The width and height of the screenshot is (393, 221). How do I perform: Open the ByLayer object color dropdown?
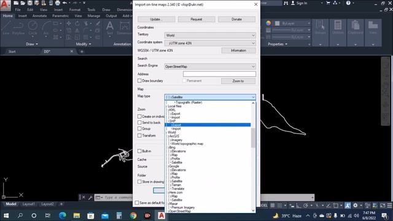click(x=293, y=23)
